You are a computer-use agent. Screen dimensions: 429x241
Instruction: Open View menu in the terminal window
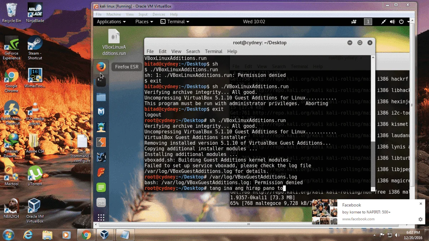point(176,51)
